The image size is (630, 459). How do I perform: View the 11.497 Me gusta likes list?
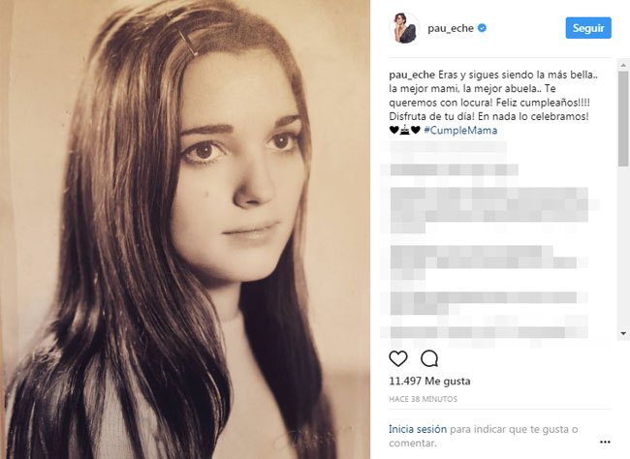(429, 381)
